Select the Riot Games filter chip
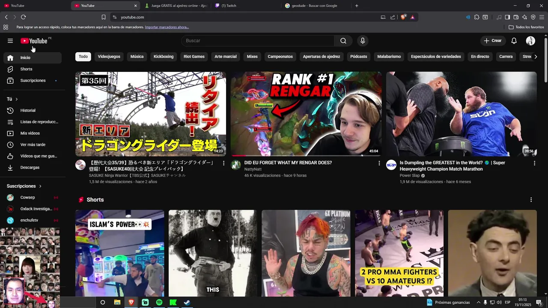Viewport: 548px width, 308px height. click(x=194, y=56)
